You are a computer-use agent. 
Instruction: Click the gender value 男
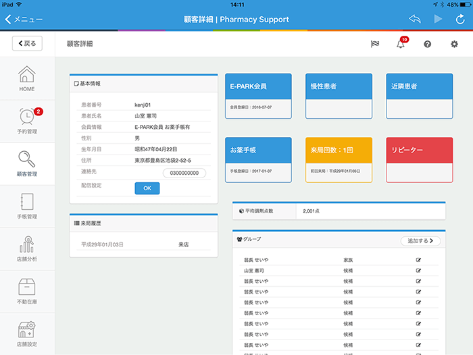point(137,138)
